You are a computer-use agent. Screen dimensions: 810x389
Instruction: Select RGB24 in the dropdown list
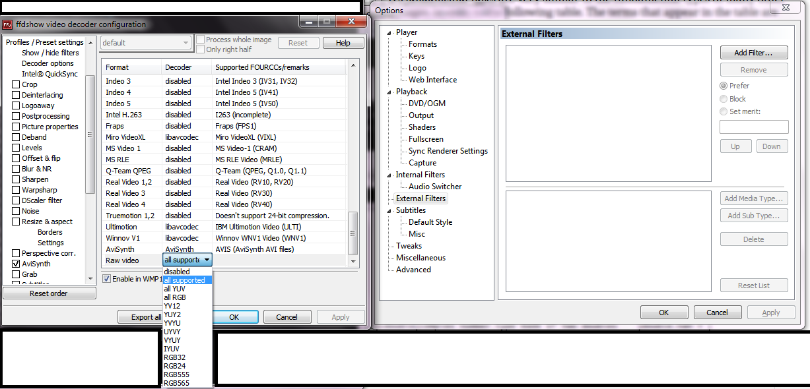[187, 366]
